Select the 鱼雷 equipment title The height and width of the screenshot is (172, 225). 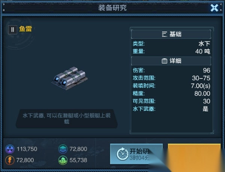[25, 29]
